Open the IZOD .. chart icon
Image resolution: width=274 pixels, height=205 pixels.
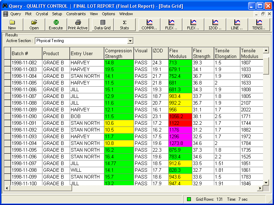pyautogui.click(x=215, y=22)
